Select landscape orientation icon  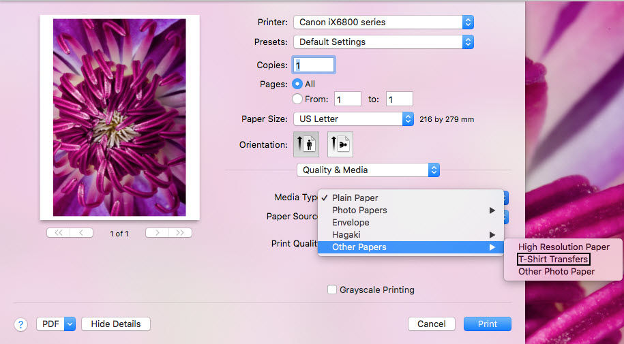click(340, 144)
